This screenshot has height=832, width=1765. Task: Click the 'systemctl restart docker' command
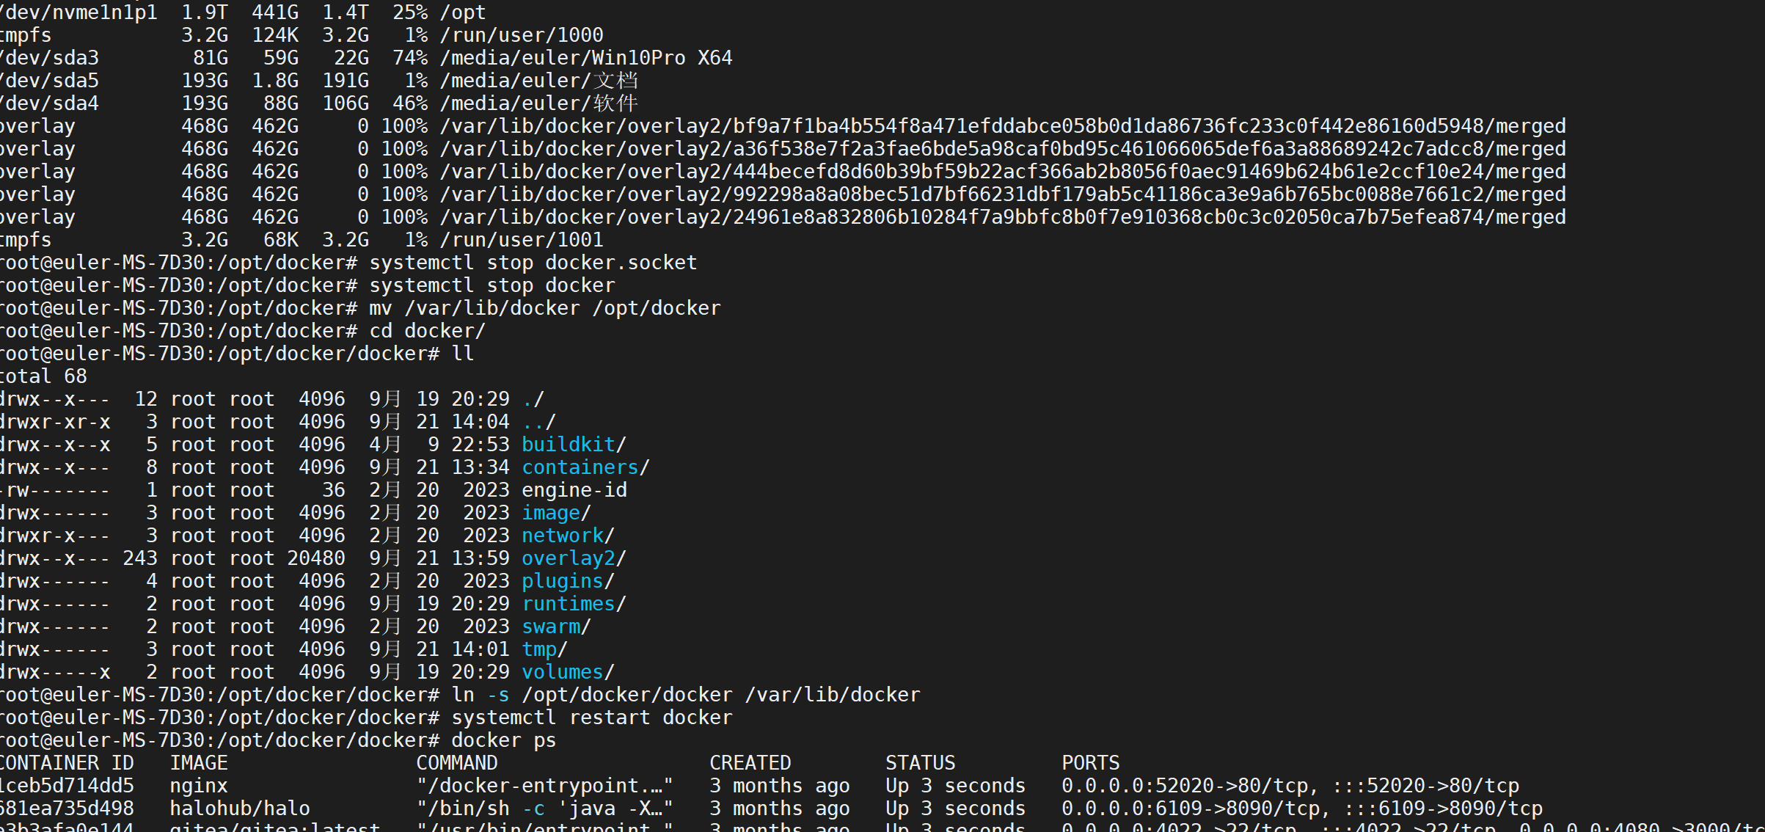(591, 718)
